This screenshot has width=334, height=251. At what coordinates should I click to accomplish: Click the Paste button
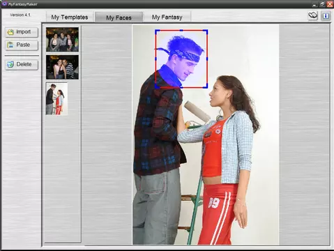[22, 45]
